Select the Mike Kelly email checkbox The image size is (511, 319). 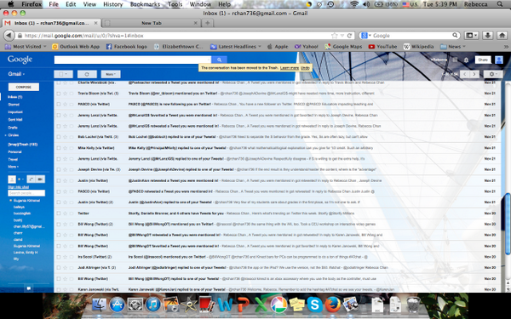click(59, 148)
